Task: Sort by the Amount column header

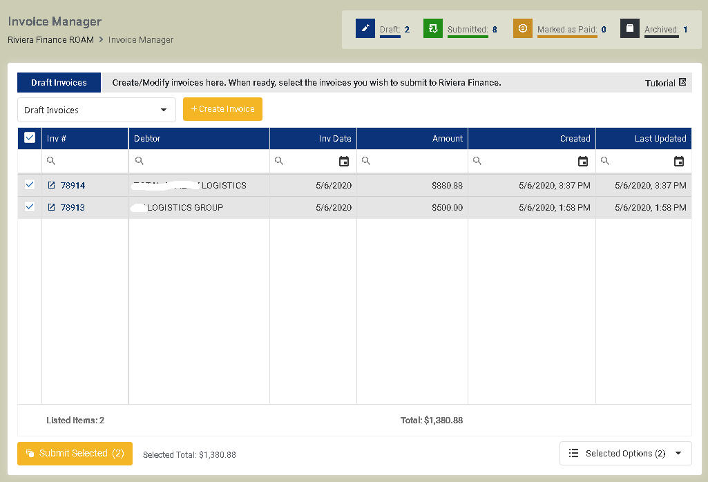Action: 447,139
